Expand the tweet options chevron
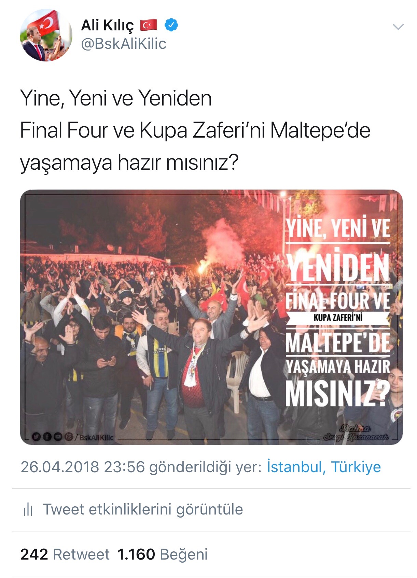Screen dimensions: 417x578 click(x=398, y=27)
